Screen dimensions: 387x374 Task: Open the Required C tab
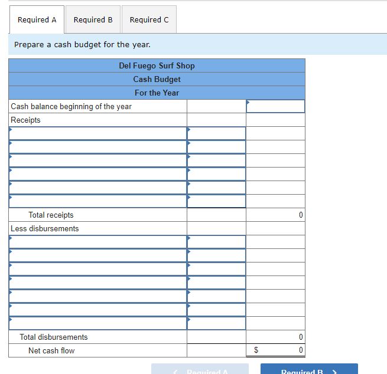coord(149,19)
